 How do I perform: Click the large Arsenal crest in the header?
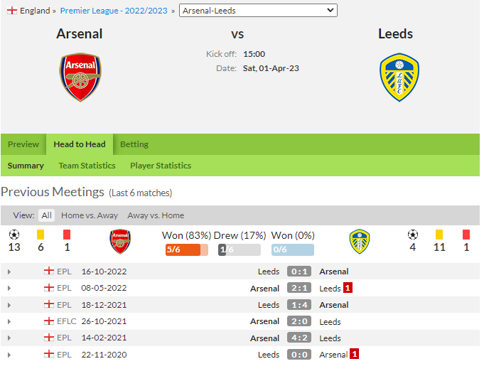80,77
